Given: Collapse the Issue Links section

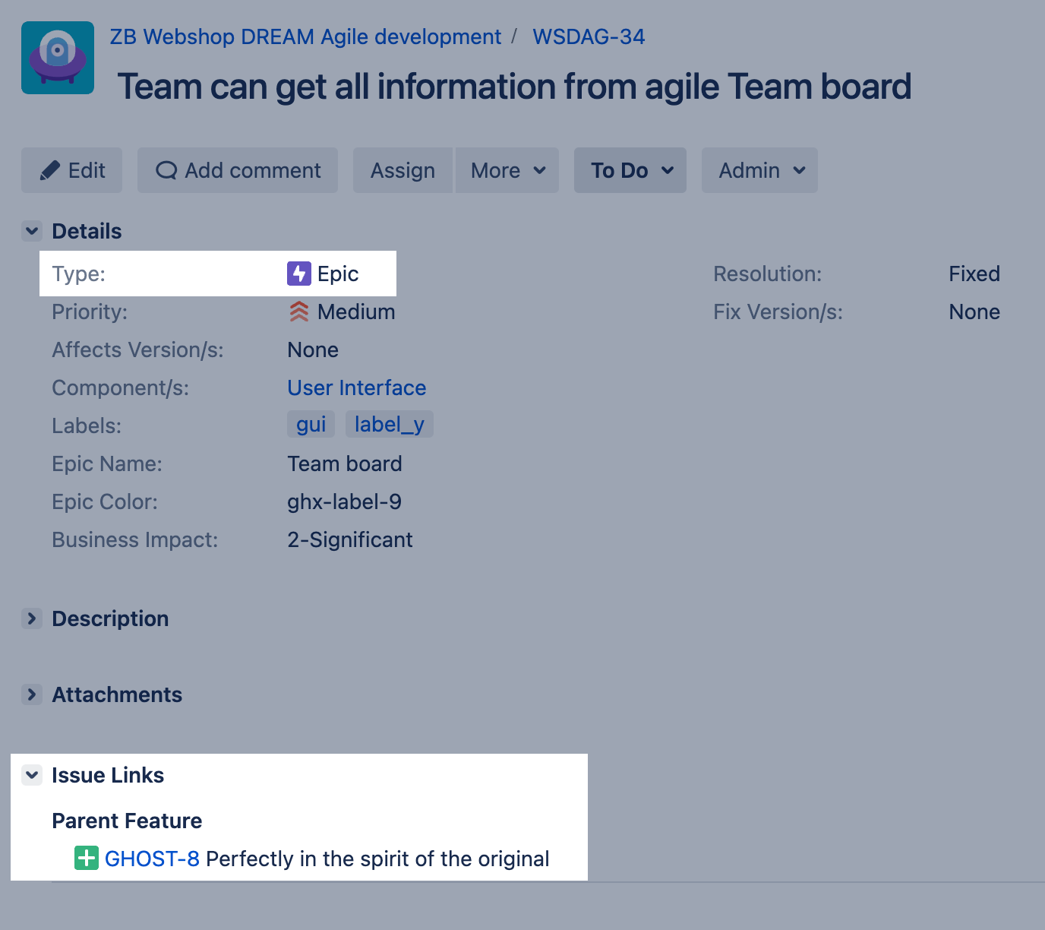Looking at the screenshot, I should pos(32,775).
